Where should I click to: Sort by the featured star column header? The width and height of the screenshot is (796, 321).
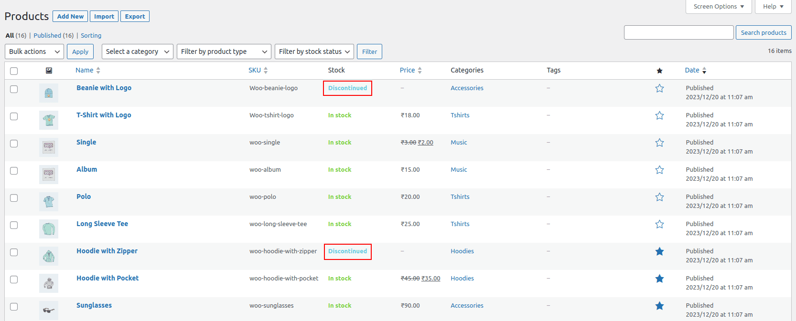[659, 71]
